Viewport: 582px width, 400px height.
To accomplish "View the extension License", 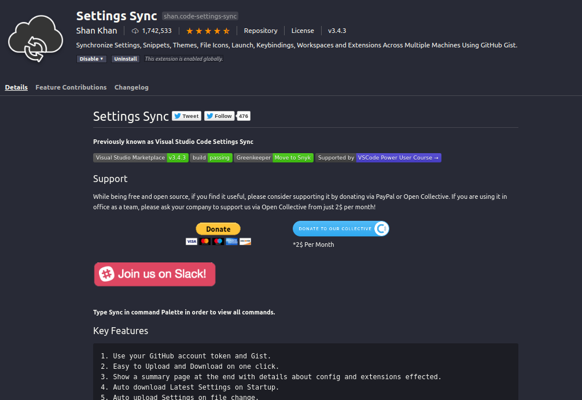I will 303,31.
